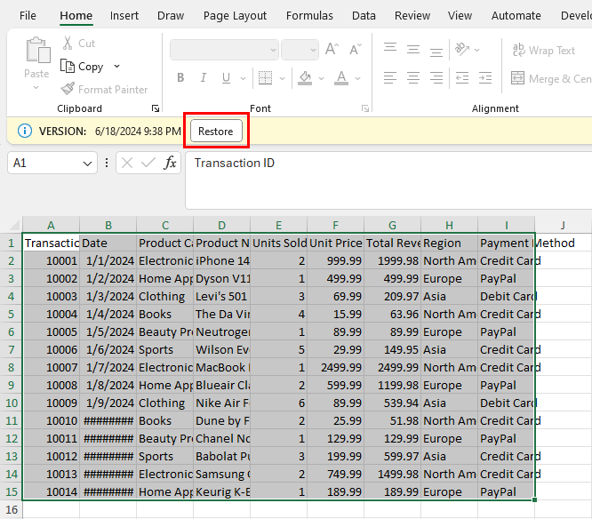This screenshot has height=519, width=592.
Task: Open Font settings dialog launcher
Action: click(x=365, y=108)
